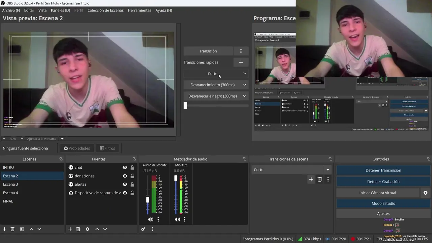Screen dimensions: 432x243
Task: Open Audio del escritorio options dots
Action: coord(158,219)
